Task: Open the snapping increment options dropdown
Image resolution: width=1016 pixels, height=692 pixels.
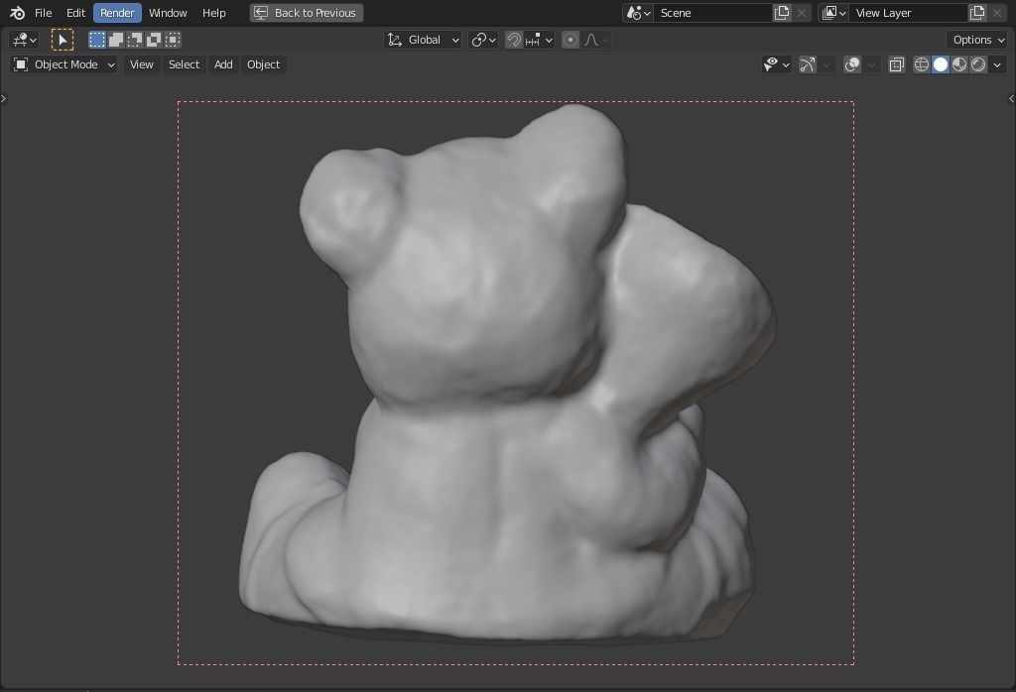Action: click(x=539, y=40)
